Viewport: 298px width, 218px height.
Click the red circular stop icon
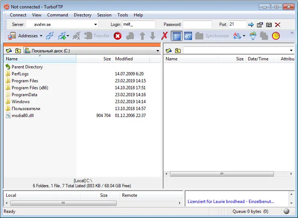[x=118, y=36]
